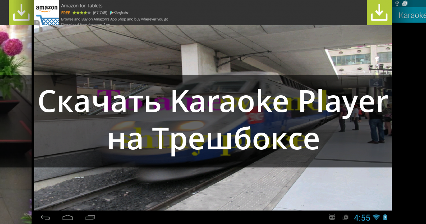Open the store notification icon in status bar
The width and height of the screenshot is (426, 224).
point(345,217)
